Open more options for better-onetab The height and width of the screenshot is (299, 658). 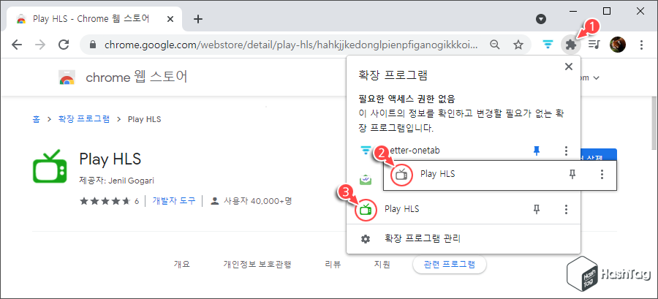click(566, 151)
